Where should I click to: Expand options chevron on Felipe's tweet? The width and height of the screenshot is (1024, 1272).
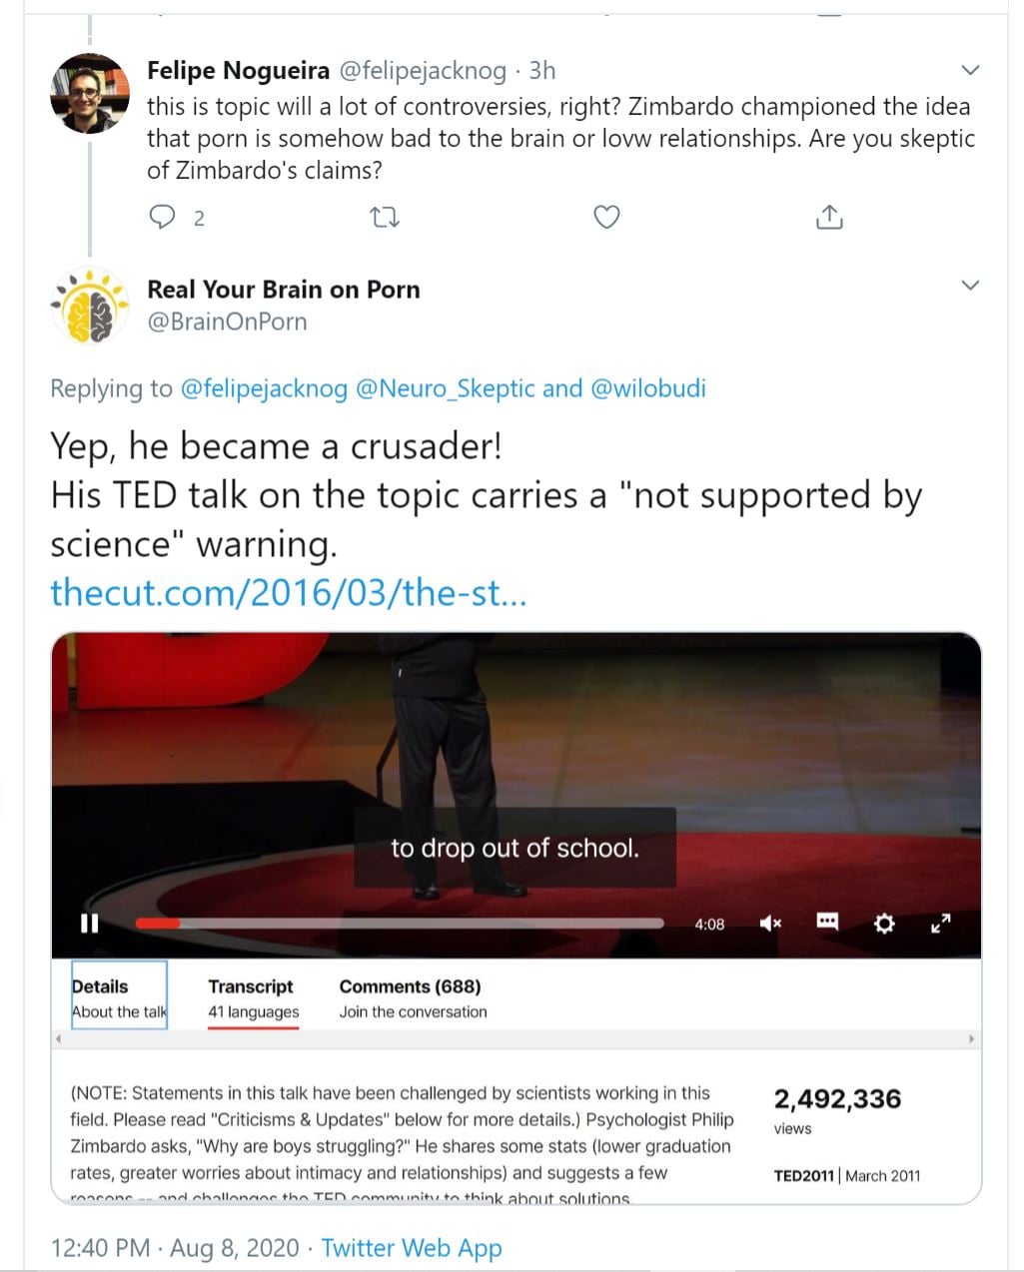969,70
